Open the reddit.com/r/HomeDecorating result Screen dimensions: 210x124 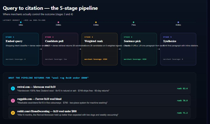pos(100,113)
